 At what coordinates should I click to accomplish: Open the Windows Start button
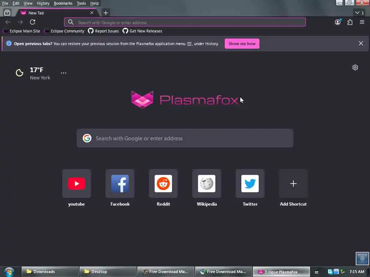coord(9,272)
